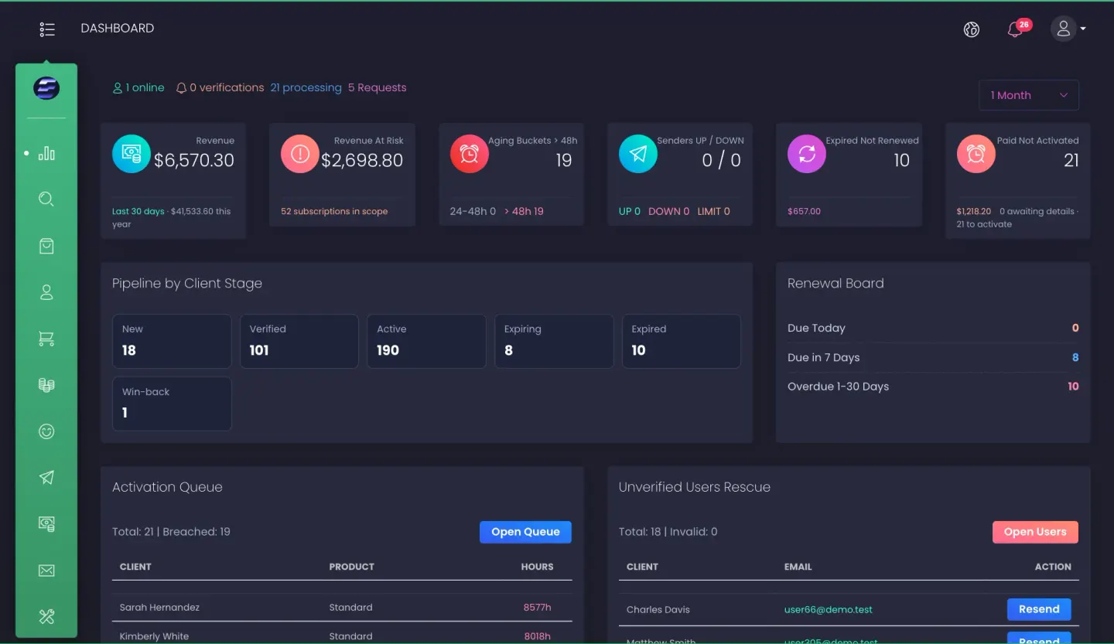Resend verification to Charles Davis
This screenshot has width=1114, height=644.
(x=1039, y=609)
